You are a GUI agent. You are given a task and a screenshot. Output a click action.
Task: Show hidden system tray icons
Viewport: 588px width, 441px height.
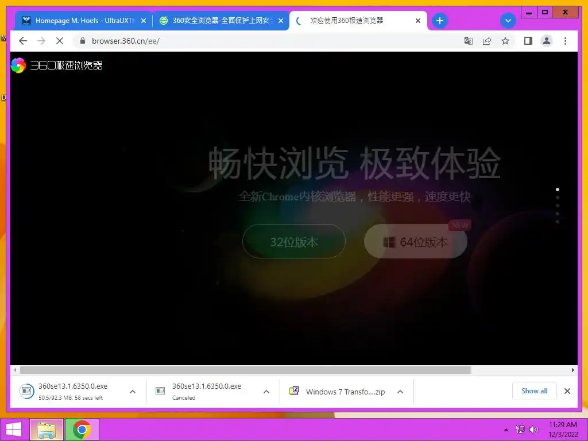pos(506,430)
